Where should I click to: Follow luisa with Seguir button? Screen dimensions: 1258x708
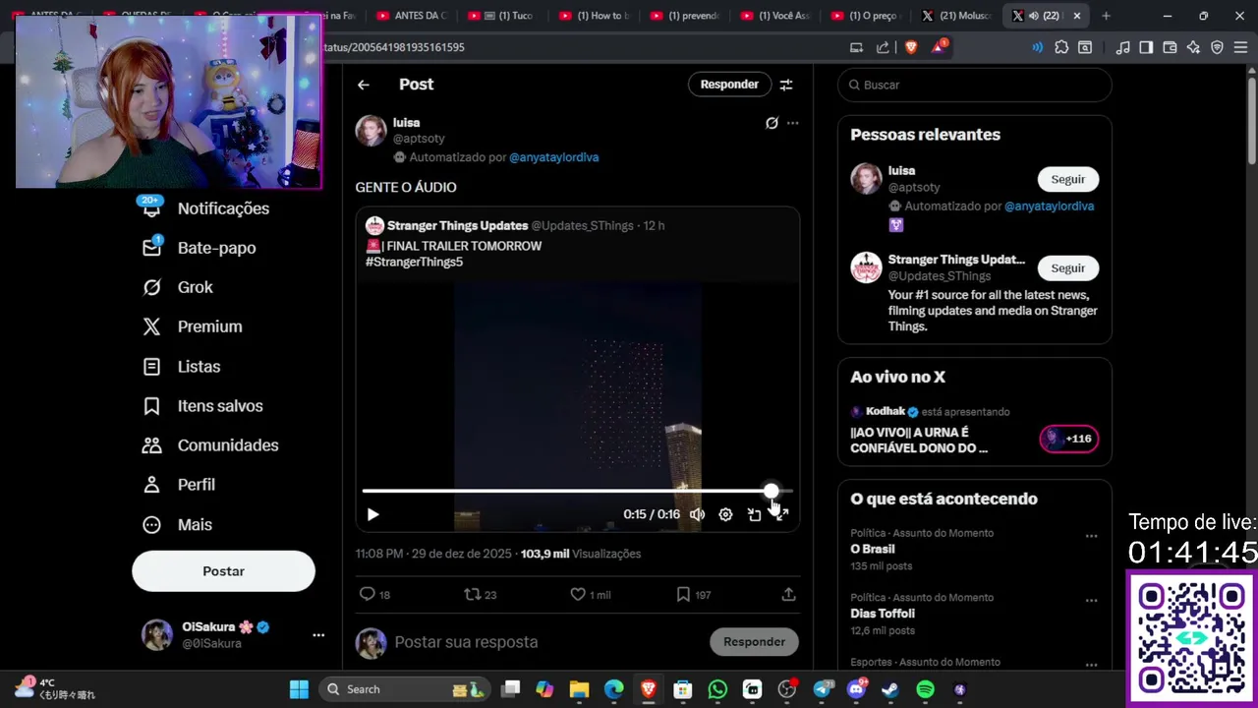1068,179
